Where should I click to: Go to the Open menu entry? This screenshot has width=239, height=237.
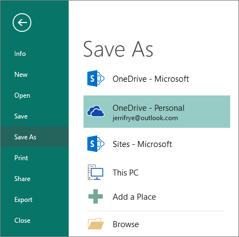pyautogui.click(x=35, y=95)
